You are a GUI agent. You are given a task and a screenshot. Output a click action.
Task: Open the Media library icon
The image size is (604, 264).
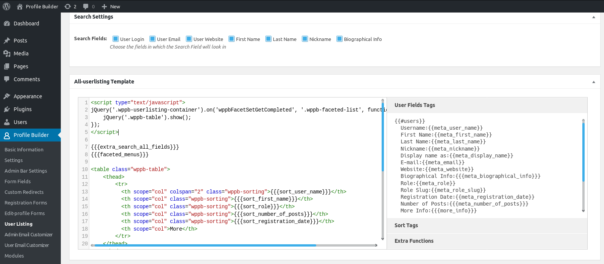(x=7, y=53)
